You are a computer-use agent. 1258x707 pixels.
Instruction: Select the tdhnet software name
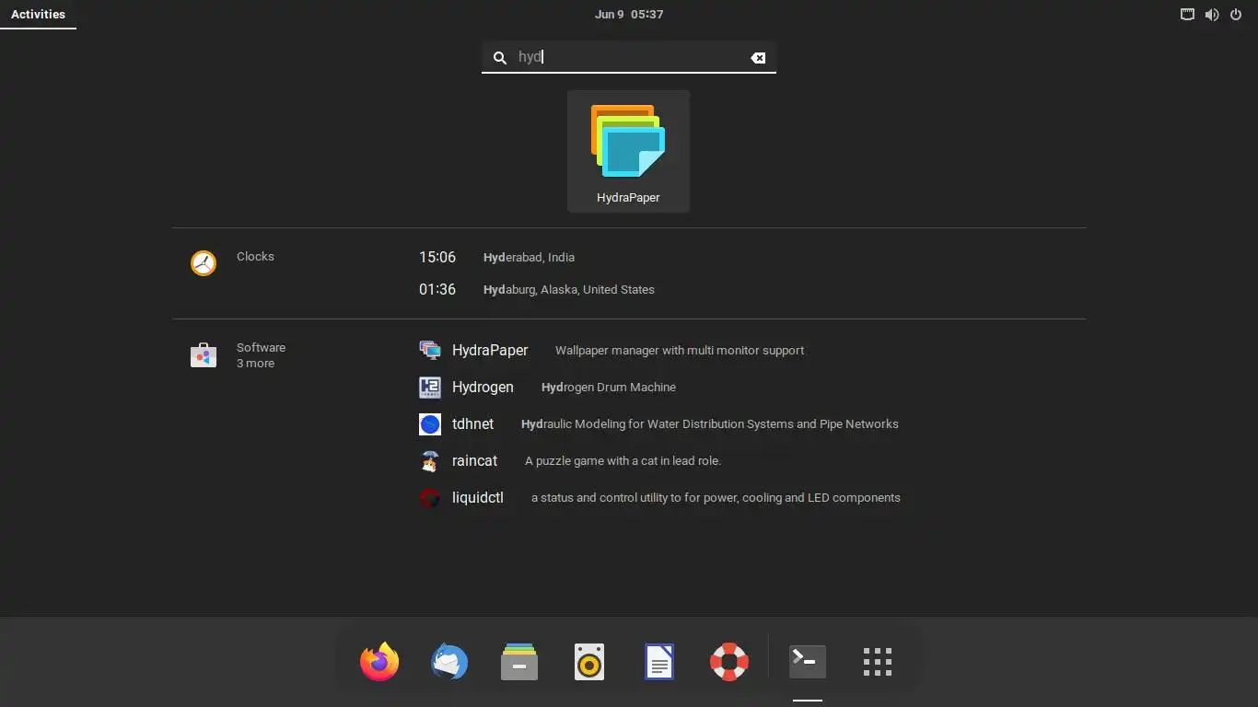click(472, 423)
